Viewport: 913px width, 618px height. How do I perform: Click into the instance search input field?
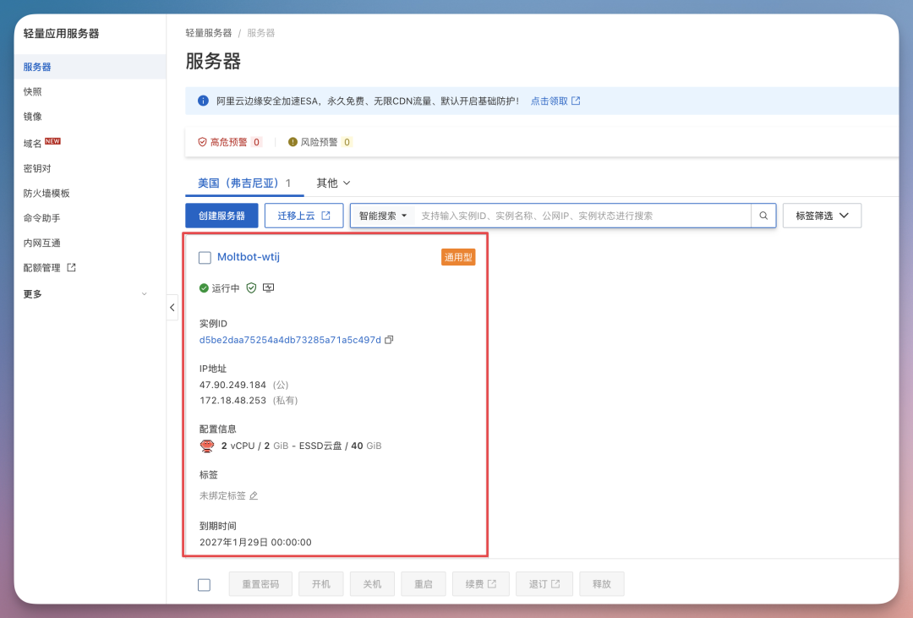pos(549,215)
